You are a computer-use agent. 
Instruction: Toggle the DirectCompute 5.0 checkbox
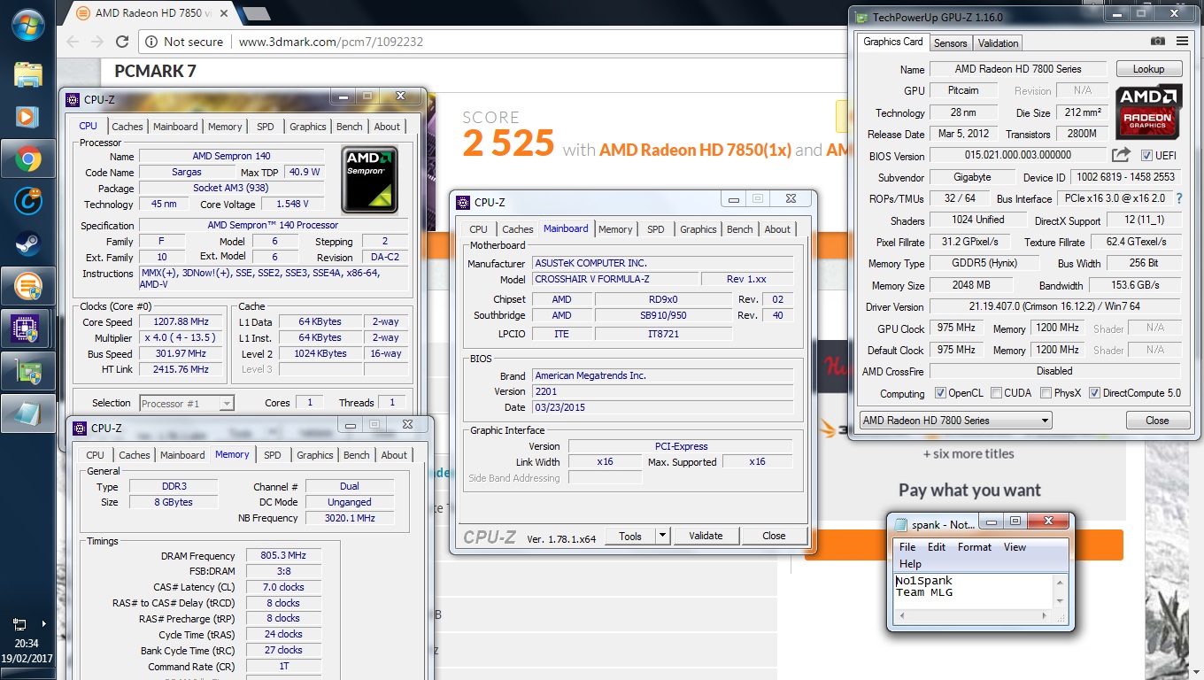(1094, 393)
